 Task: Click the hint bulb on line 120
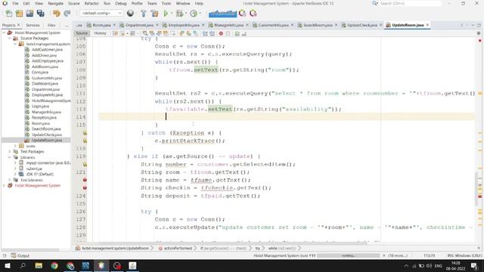coord(85,165)
